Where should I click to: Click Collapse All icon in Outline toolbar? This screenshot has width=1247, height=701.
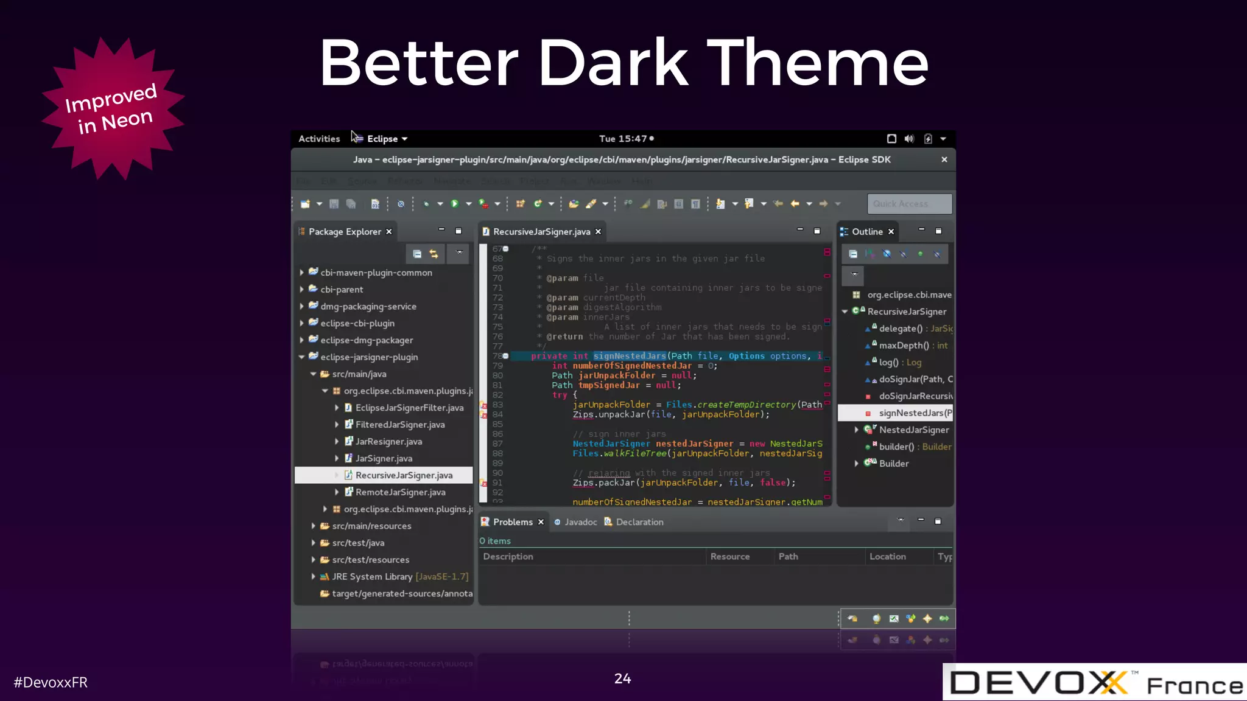853,254
